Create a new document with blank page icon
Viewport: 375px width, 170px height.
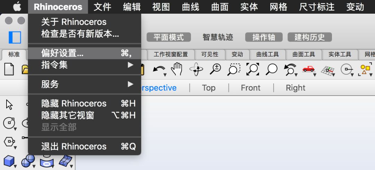(x=9, y=70)
